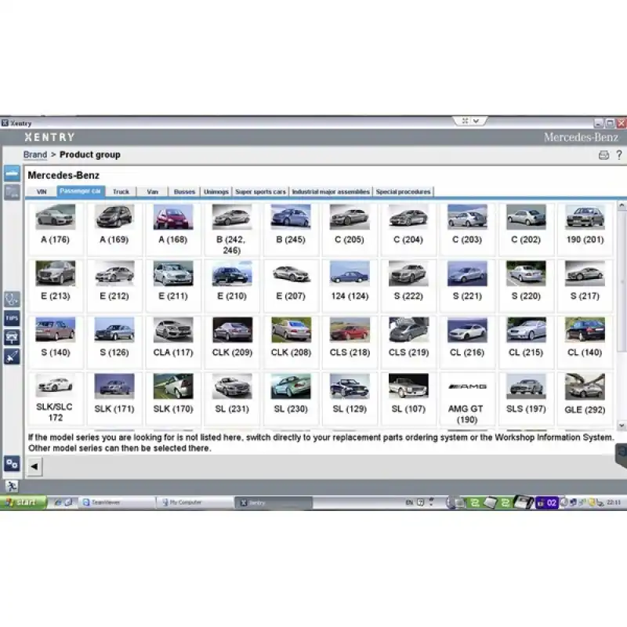Screen dimensions: 627x627
Task: Select the C (204) model
Action: (408, 229)
